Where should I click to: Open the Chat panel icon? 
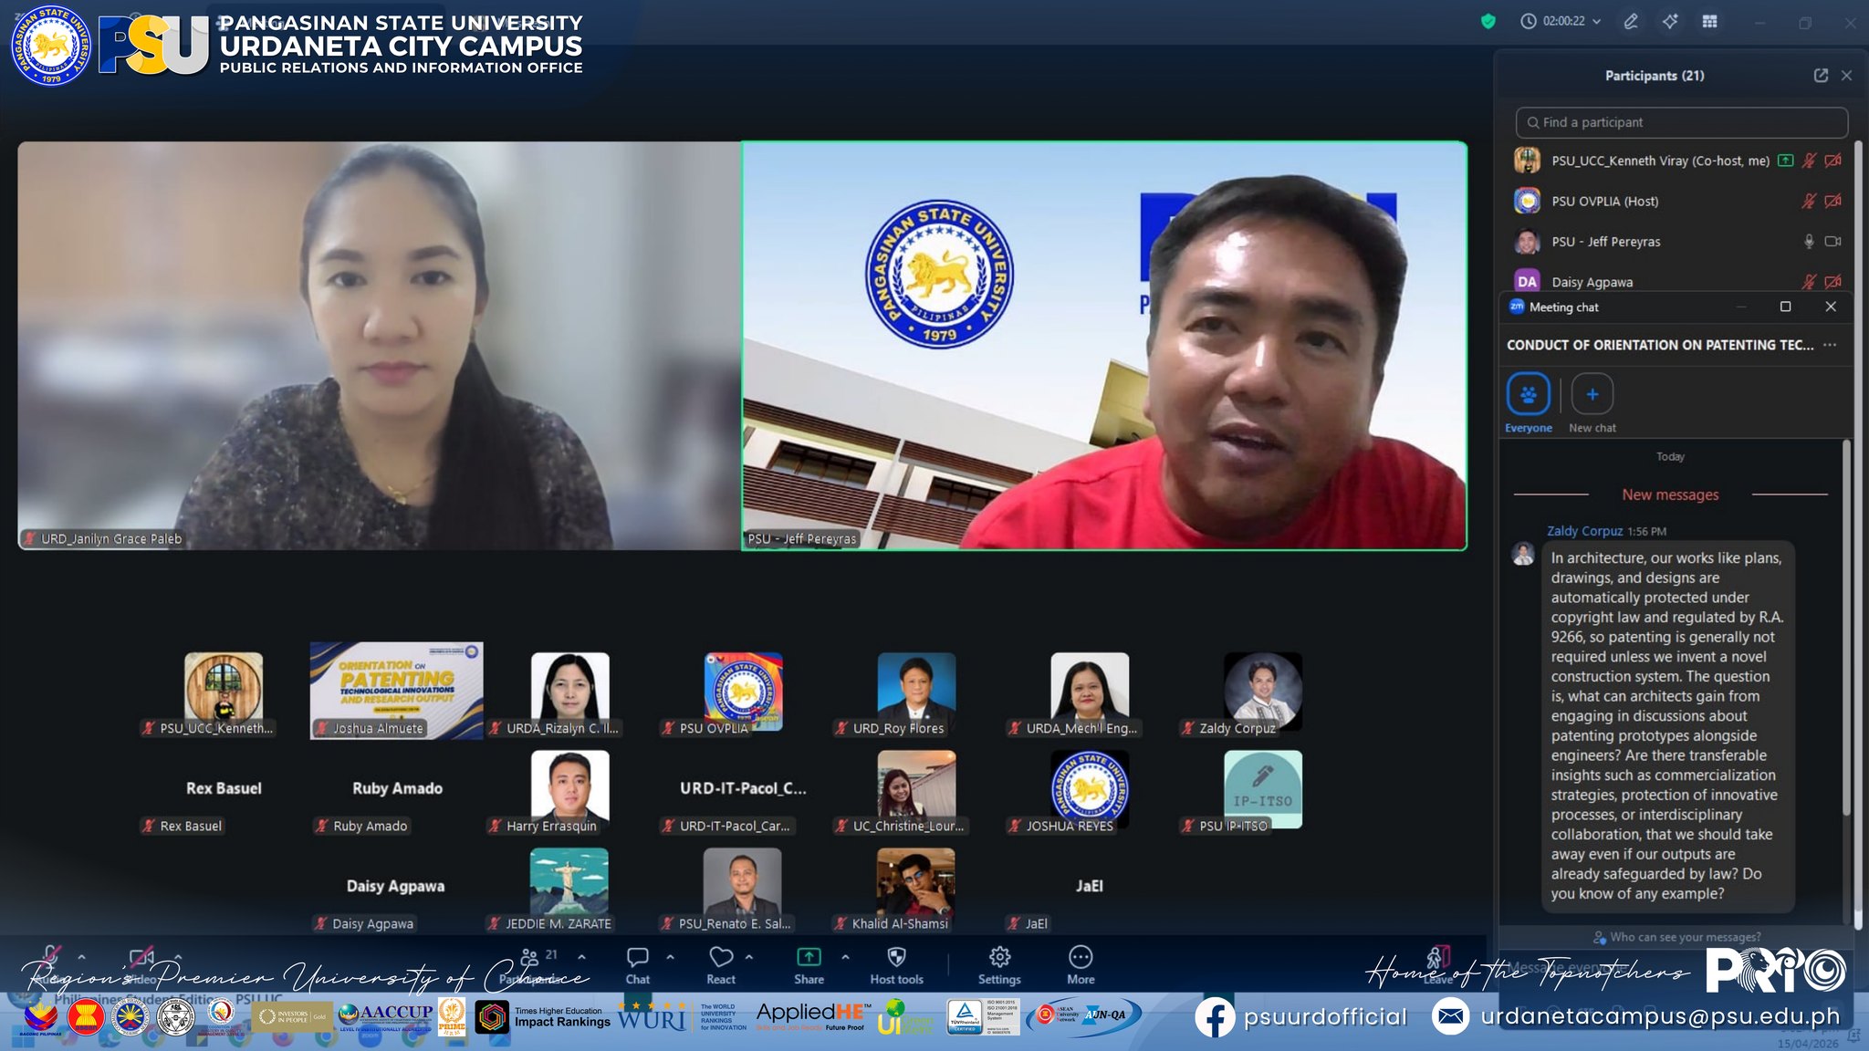click(x=637, y=957)
